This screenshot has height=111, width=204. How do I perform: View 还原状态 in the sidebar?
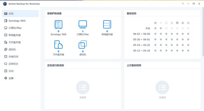click(20, 64)
